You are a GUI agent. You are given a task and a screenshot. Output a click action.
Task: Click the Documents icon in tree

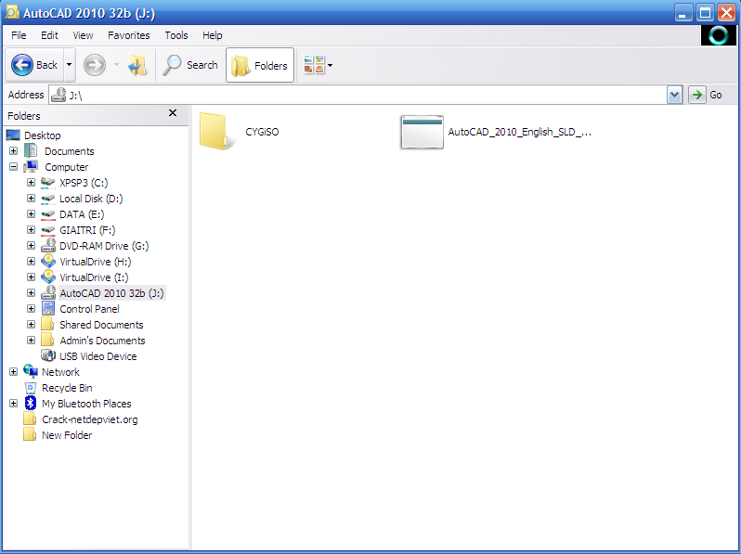tap(31, 150)
